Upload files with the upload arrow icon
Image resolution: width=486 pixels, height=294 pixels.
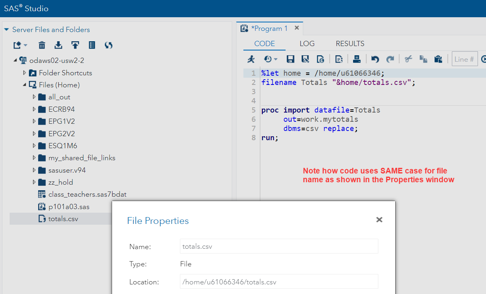pyautogui.click(x=75, y=45)
